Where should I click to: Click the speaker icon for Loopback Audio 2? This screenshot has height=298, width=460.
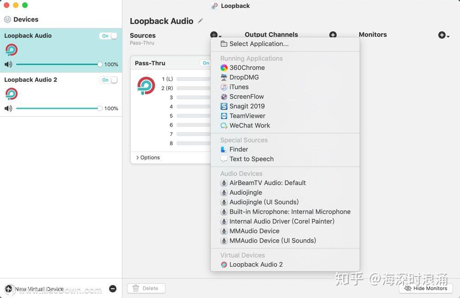click(x=8, y=108)
